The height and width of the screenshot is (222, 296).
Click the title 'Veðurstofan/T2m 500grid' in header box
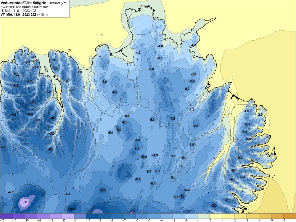coord(24,3)
